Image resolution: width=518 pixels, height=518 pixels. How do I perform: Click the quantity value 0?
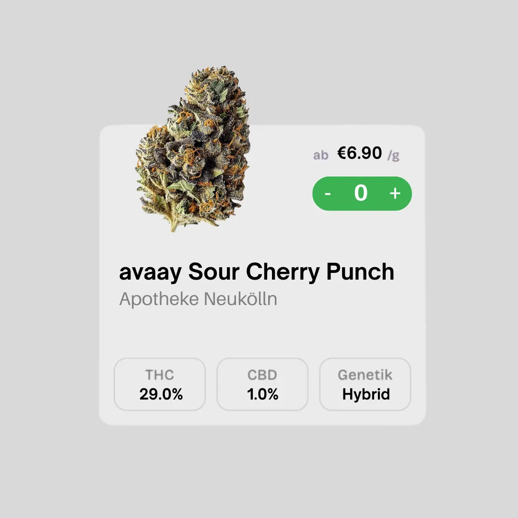coord(361,193)
